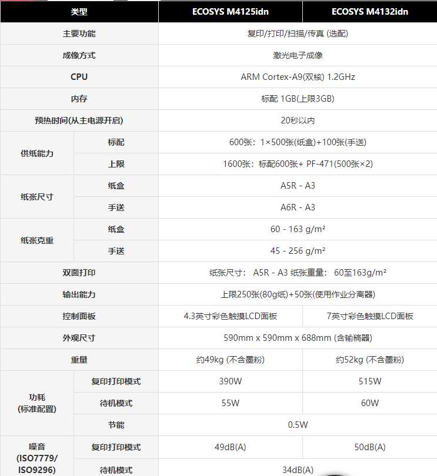Click the 45 - 256 g/m² value
This screenshot has width=437, height=476.
[x=298, y=251]
